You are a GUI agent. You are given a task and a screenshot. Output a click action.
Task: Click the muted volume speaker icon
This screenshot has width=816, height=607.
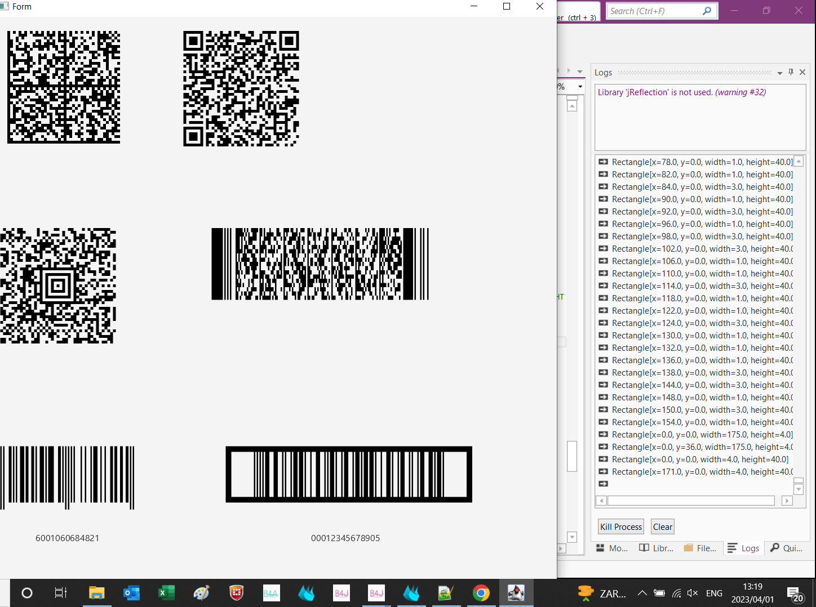pyautogui.click(x=693, y=593)
